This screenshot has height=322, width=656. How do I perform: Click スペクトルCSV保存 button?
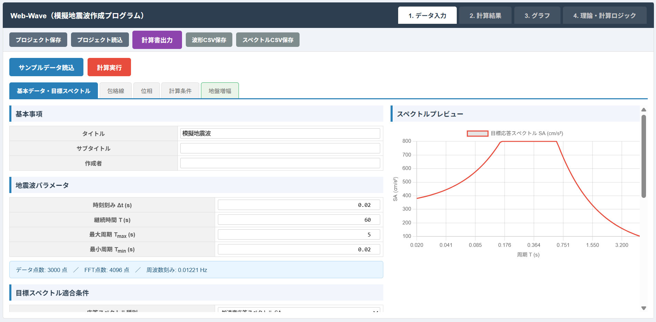coord(268,40)
